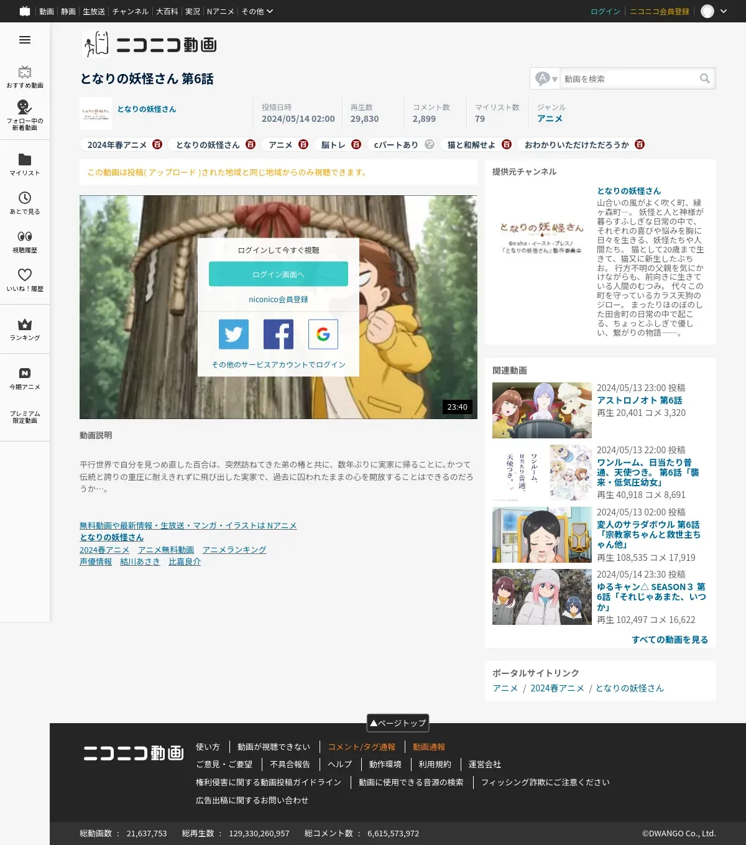Click ニコニコ会員登録 in top bar
746x845 pixels.
coord(660,11)
